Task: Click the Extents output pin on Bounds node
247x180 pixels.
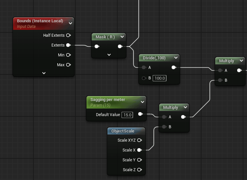Action: (x=68, y=45)
